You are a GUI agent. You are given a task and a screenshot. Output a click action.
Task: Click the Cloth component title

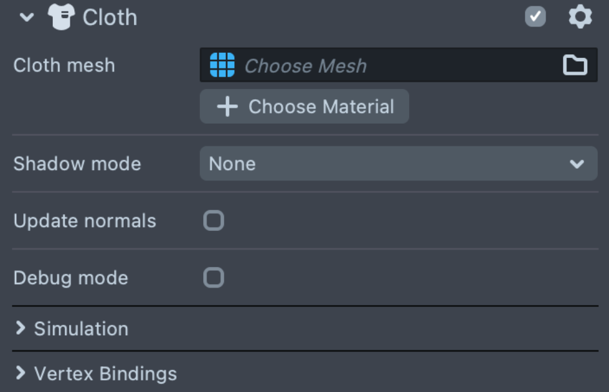110,17
